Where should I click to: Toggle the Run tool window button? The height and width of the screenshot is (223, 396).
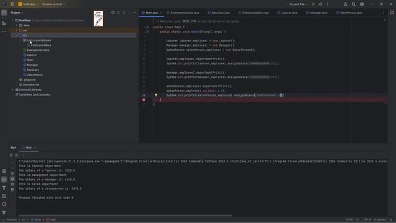coord(4,180)
